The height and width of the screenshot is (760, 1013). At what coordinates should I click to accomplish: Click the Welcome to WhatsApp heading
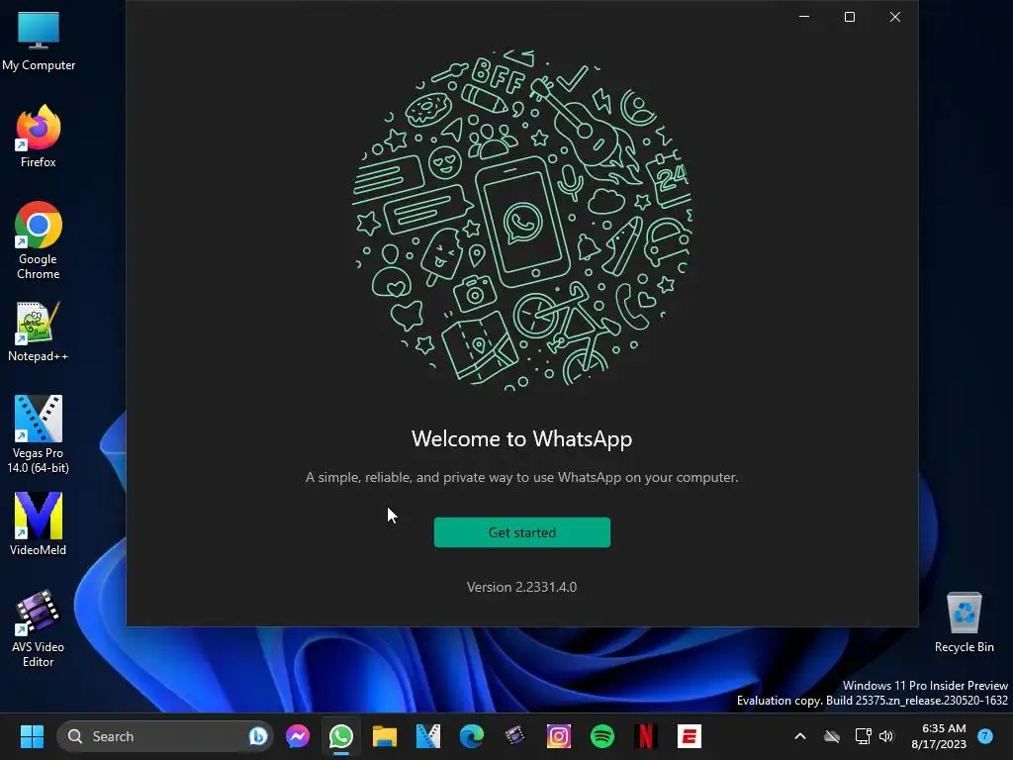(x=522, y=438)
